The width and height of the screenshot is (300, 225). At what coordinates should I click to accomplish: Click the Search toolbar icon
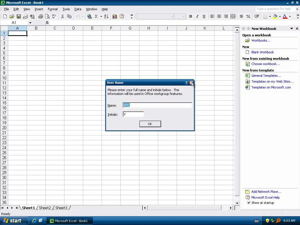point(32,16)
